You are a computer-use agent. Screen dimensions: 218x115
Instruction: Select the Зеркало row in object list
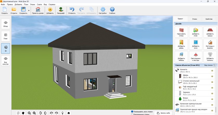(194, 93)
